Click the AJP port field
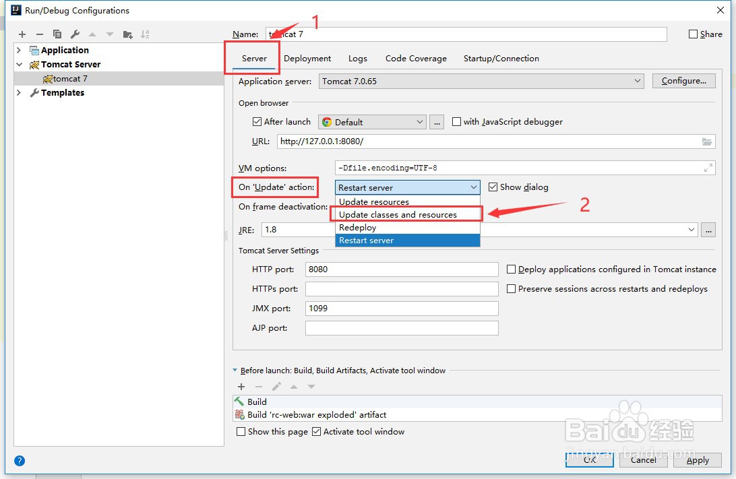Viewport: 736px width, 479px height. click(x=402, y=328)
